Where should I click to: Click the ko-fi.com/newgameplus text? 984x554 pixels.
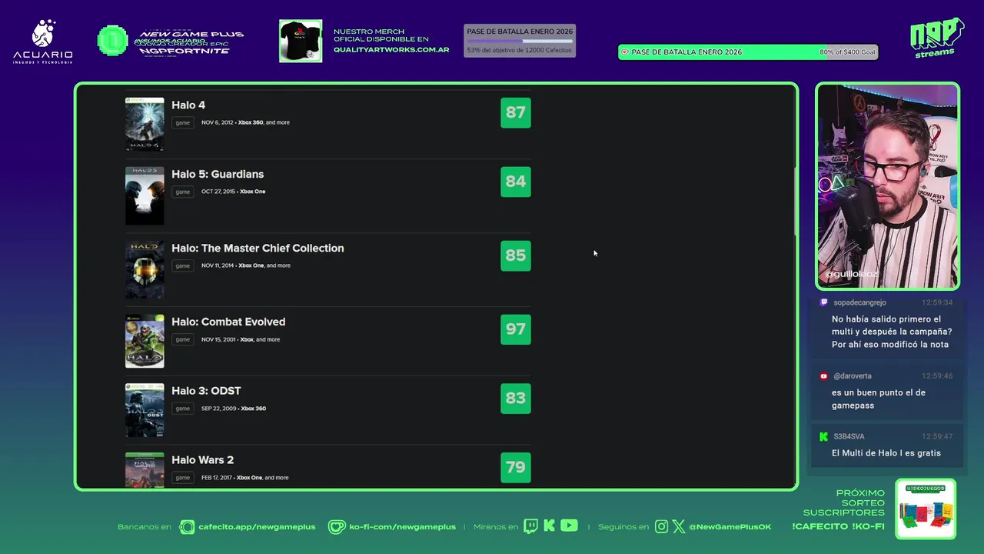pos(403,527)
